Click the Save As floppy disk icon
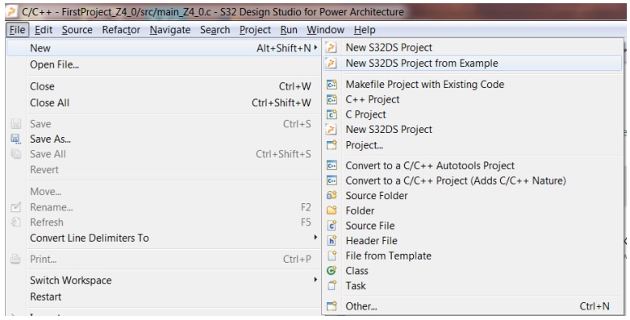The height and width of the screenshot is (320, 630). 15,139
